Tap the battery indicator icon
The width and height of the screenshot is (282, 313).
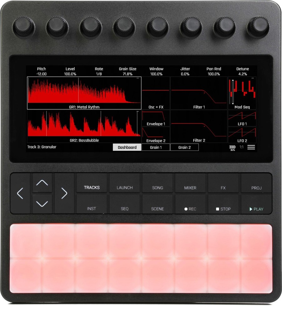click(232, 147)
